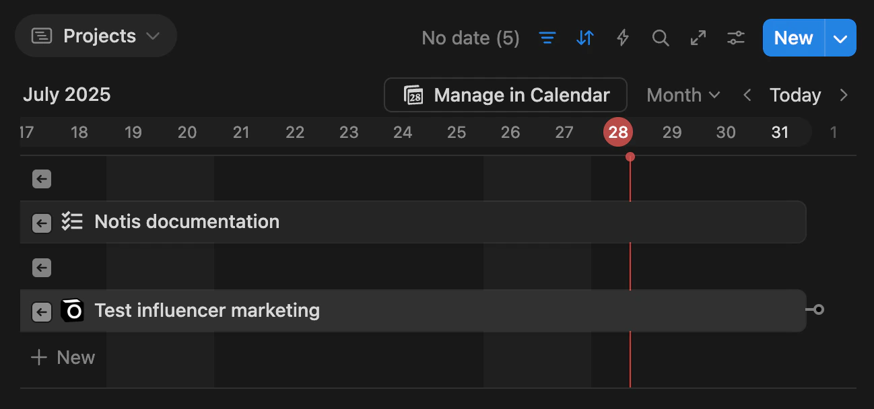This screenshot has height=409, width=874.
Task: Click the Test influencer marketing project icon
Action: click(72, 310)
